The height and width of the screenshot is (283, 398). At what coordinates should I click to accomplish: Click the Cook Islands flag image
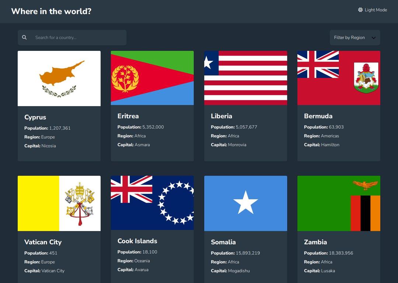(x=152, y=203)
